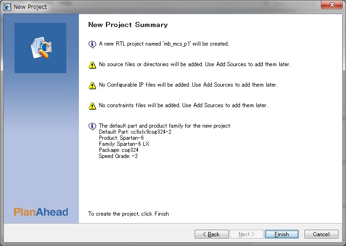Click the Package: csg324 text line
Image resolution: width=346 pixels, height=246 pixels.
click(119, 150)
